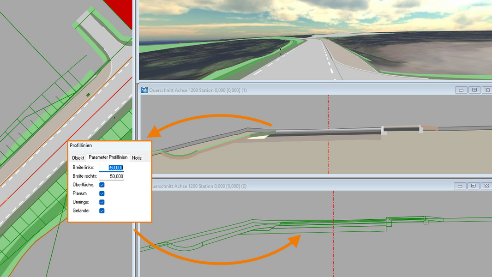Toggle the Planum checkbox
Screen dimensions: 492x277
click(x=102, y=193)
